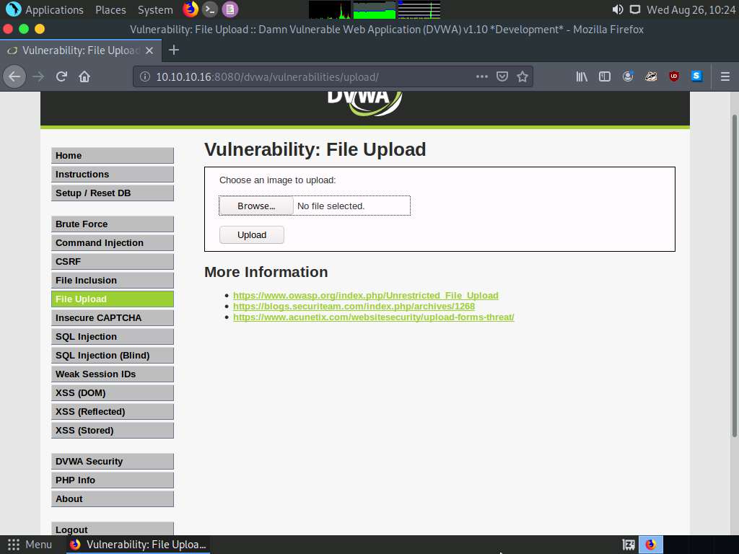The height and width of the screenshot is (554, 739).
Task: Click the Firefox home icon
Action: (x=84, y=76)
